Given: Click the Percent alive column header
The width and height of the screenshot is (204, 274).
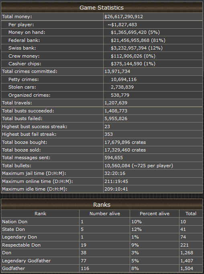Looking at the screenshot, I should (155, 214).
